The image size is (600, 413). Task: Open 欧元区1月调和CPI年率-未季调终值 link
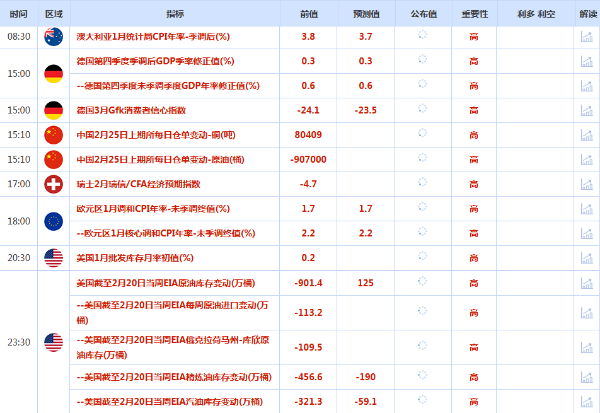tap(153, 209)
